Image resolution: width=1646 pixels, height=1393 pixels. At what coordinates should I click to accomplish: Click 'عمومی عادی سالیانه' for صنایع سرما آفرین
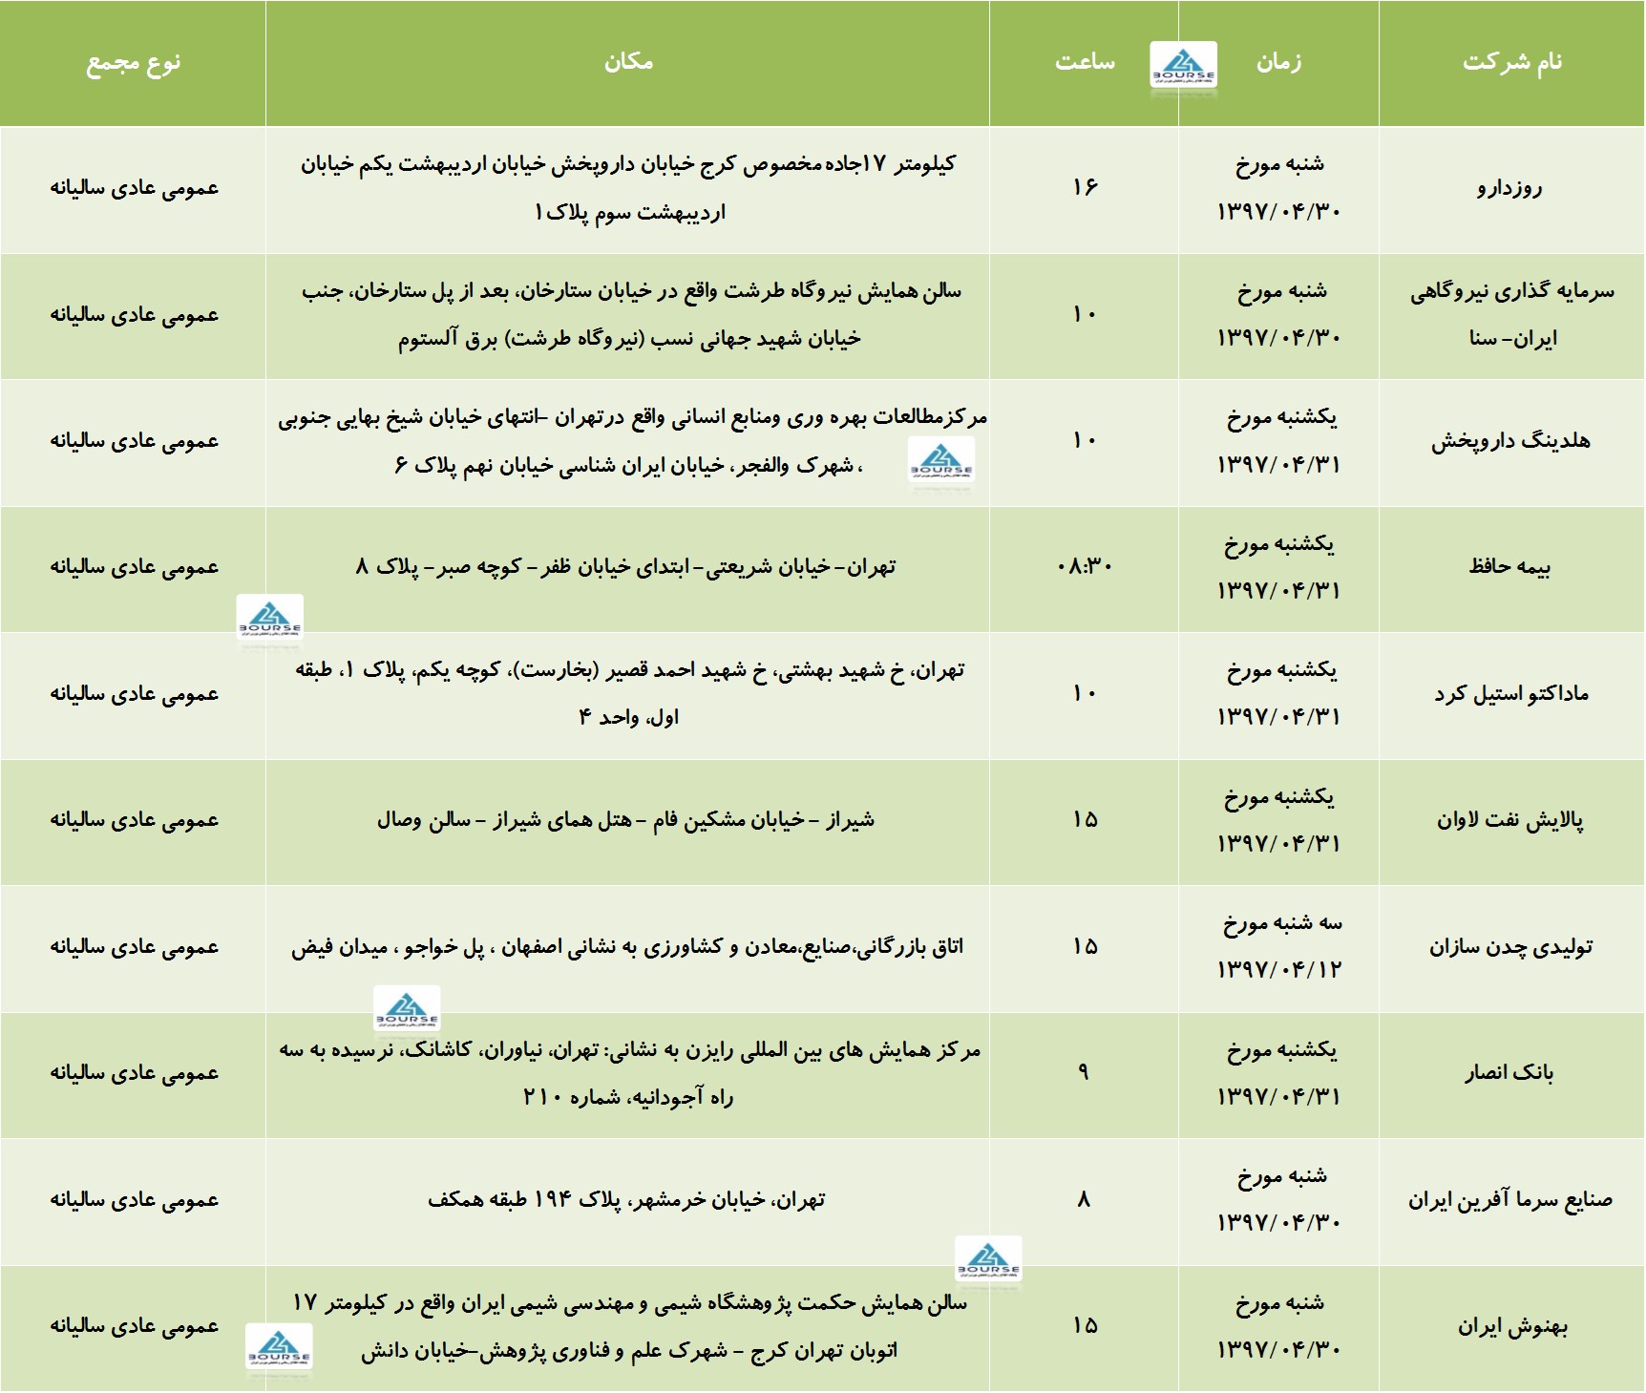(135, 1200)
